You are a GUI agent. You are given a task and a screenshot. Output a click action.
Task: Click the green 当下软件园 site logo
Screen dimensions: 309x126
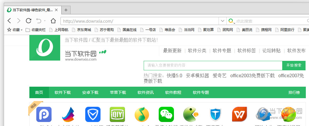(x=45, y=48)
